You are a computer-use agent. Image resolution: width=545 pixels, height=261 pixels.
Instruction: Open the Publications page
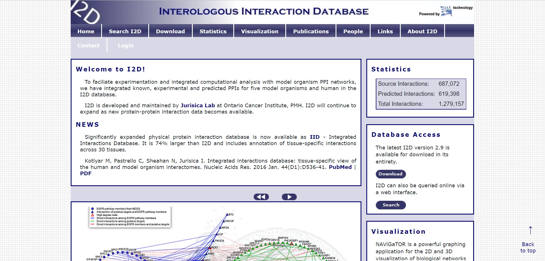click(311, 31)
